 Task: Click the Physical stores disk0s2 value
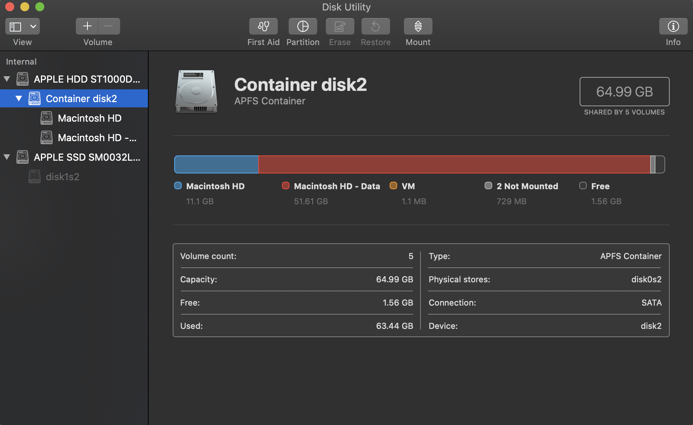(646, 279)
